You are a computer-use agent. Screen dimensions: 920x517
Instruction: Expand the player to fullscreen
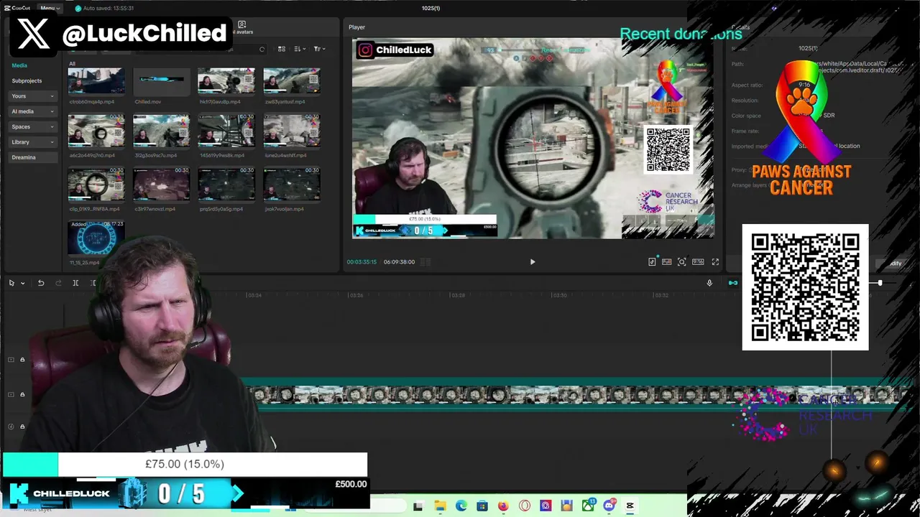click(715, 262)
